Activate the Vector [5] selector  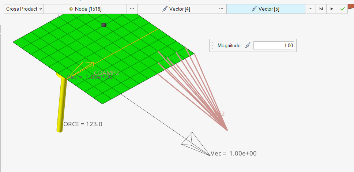(265, 9)
